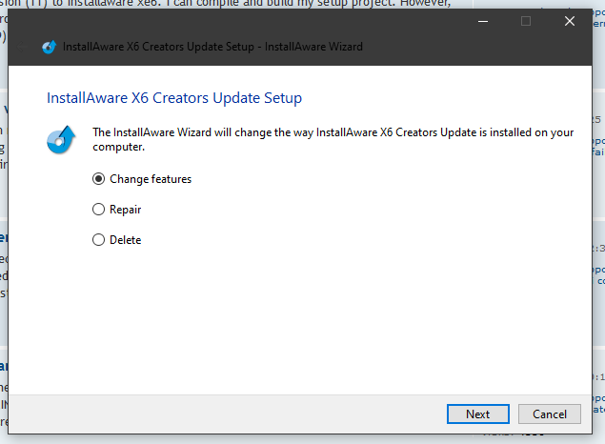
Task: Select the Delete radio option
Action: point(116,240)
